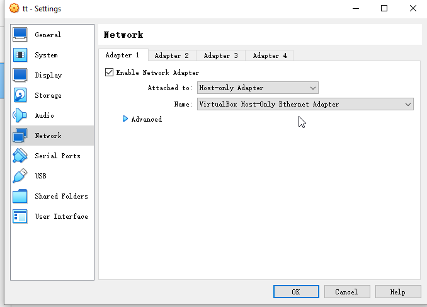The width and height of the screenshot is (427, 307).
Task: Select the Shared Folders folder icon
Action: click(20, 196)
